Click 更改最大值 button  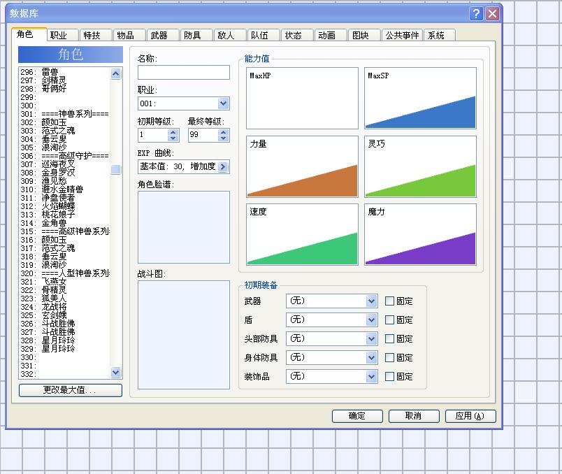70,391
